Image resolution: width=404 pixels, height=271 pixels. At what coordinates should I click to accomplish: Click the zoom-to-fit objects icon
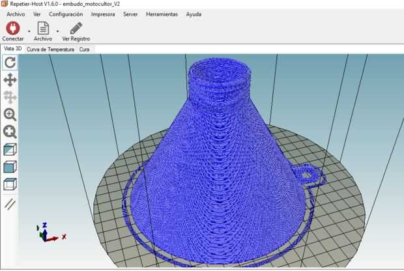click(x=10, y=132)
